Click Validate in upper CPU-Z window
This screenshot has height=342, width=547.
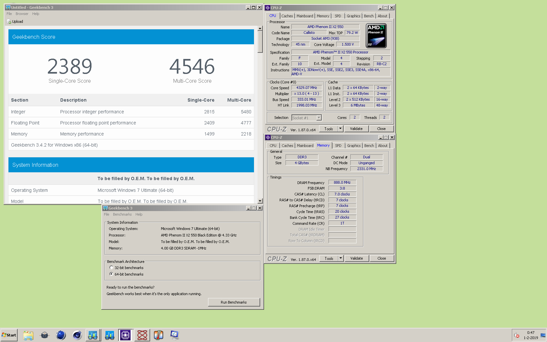coord(356,129)
